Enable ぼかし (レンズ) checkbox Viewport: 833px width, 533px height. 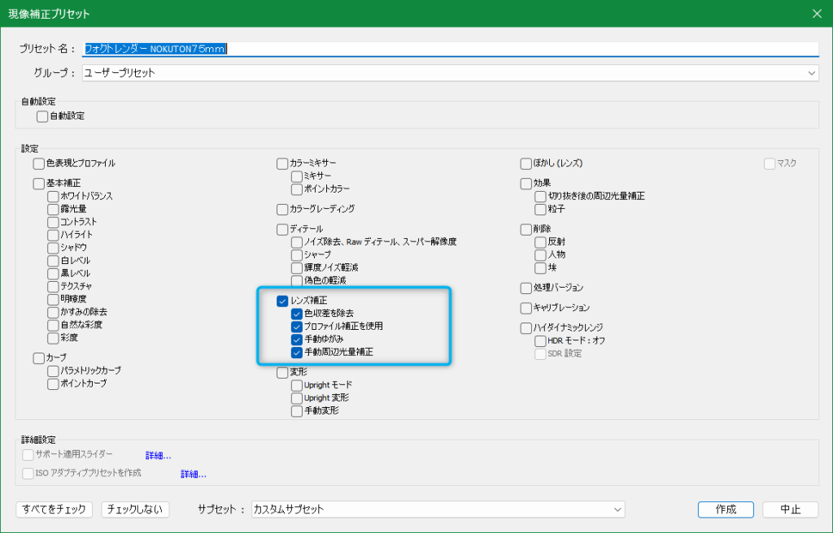[526, 163]
